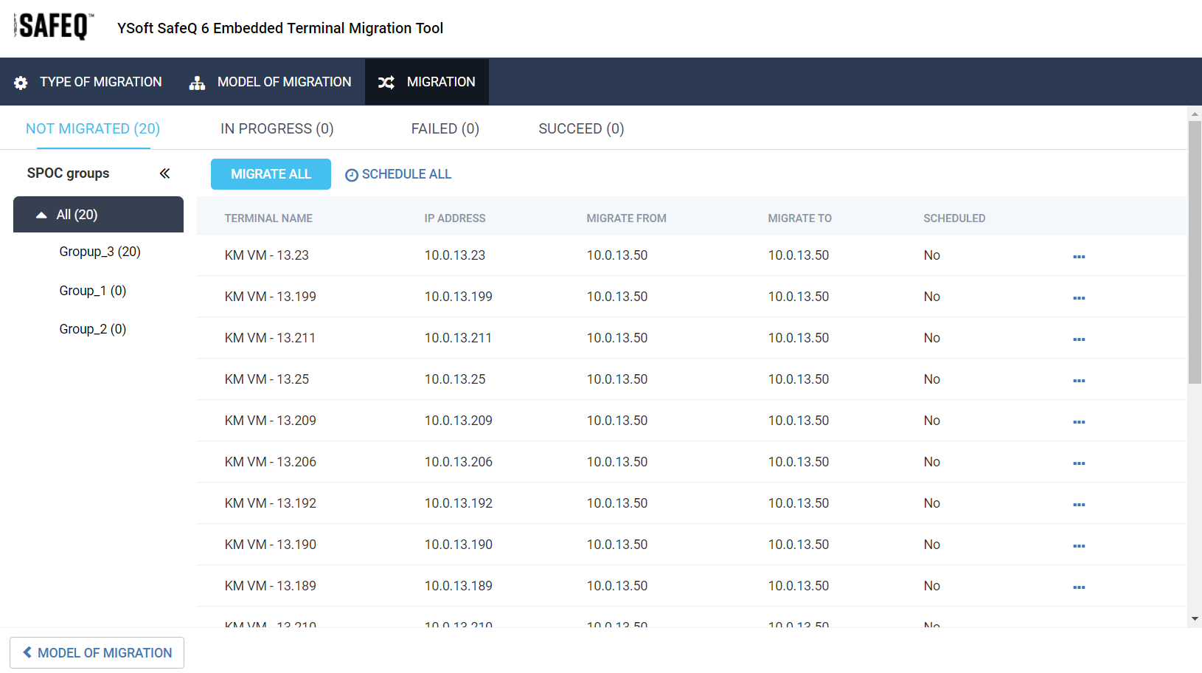The image size is (1202, 673).
Task: Go to Type of Migration step
Action: pos(88,82)
